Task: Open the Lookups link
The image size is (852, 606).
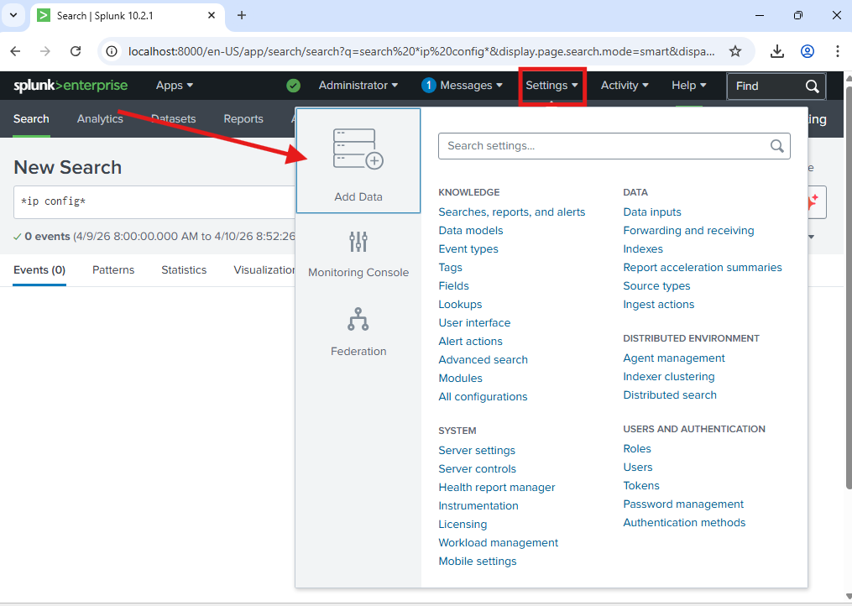Action: (460, 305)
